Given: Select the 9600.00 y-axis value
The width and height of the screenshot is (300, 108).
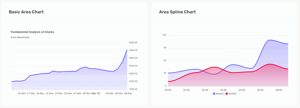Looking at the screenshot, I should [x=133, y=43].
